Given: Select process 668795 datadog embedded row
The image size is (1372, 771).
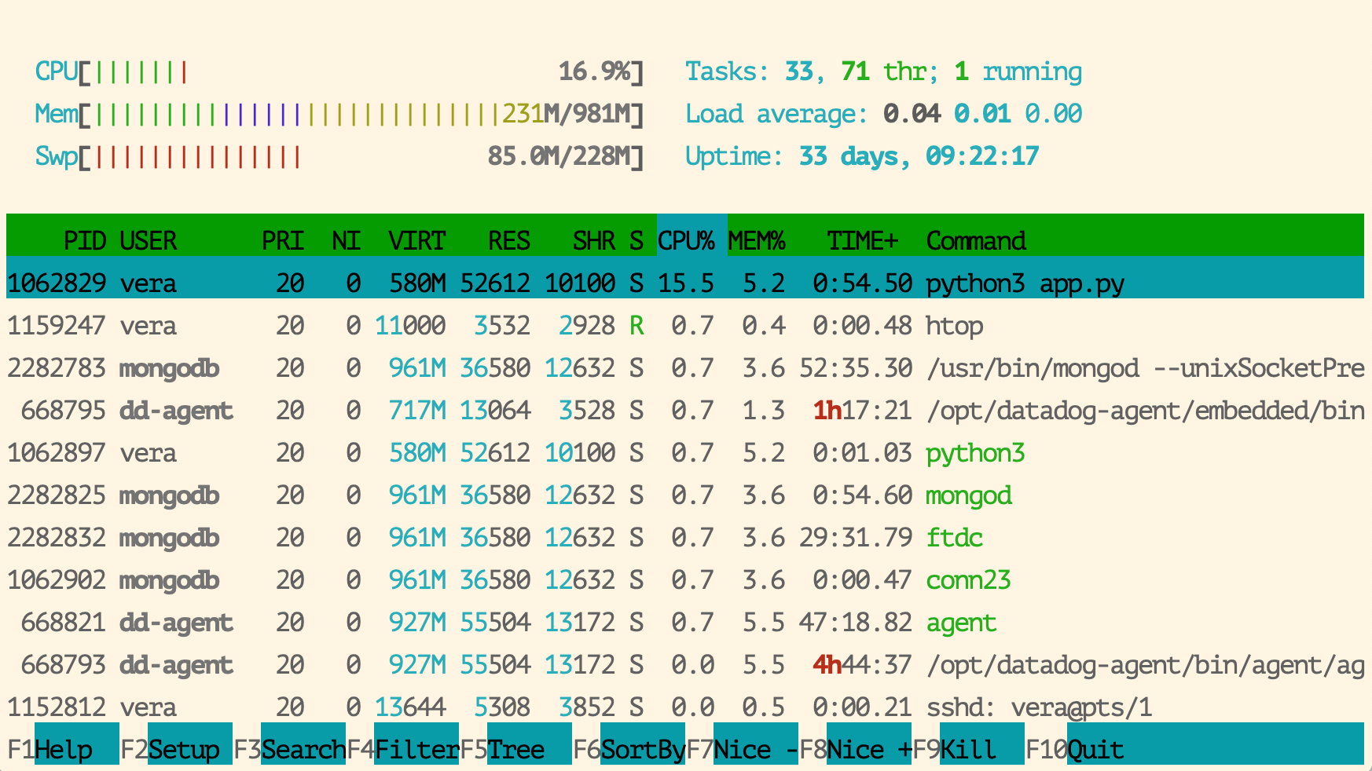Looking at the screenshot, I should 685,411.
